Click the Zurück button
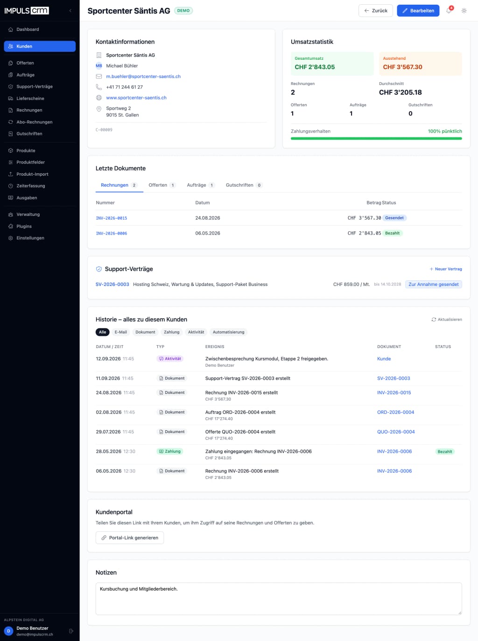Screen dimensions: 478x641 376,10
